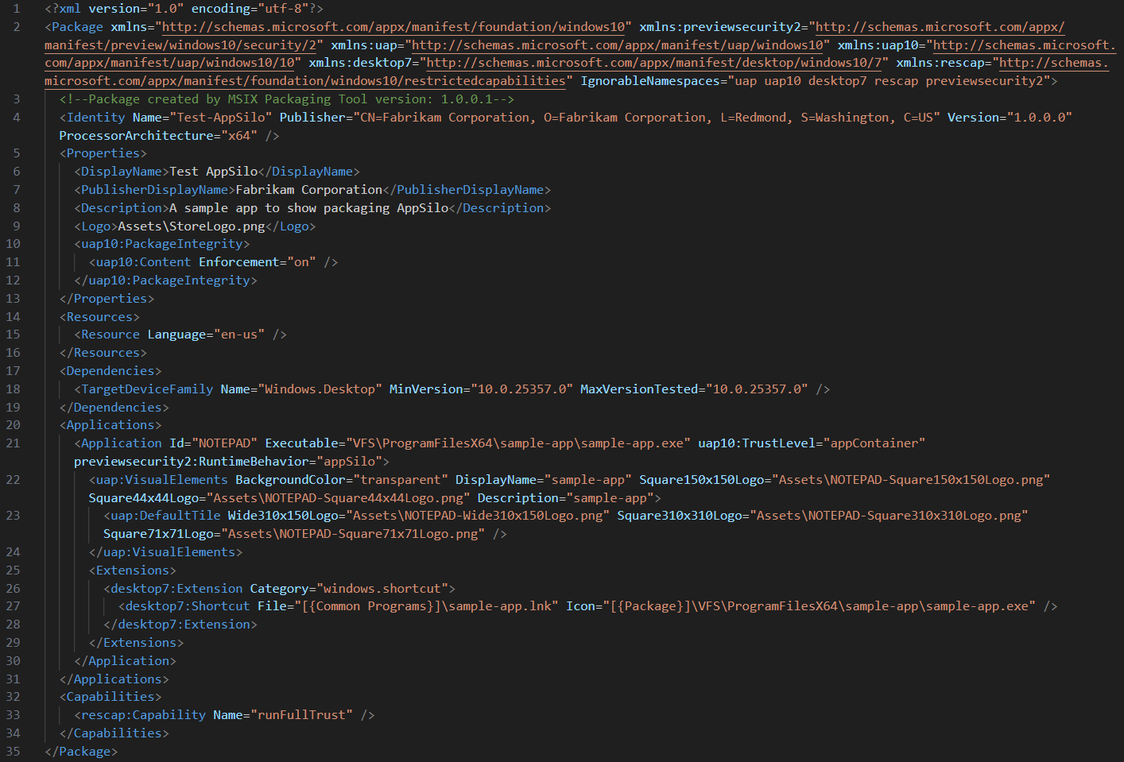1124x762 pixels.
Task: Click the closing Properties tag
Action: click(107, 299)
